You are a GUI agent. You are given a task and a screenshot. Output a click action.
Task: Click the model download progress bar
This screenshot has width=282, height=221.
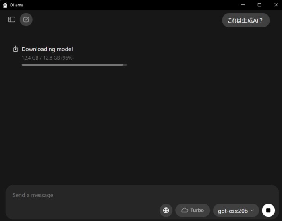[x=74, y=65]
